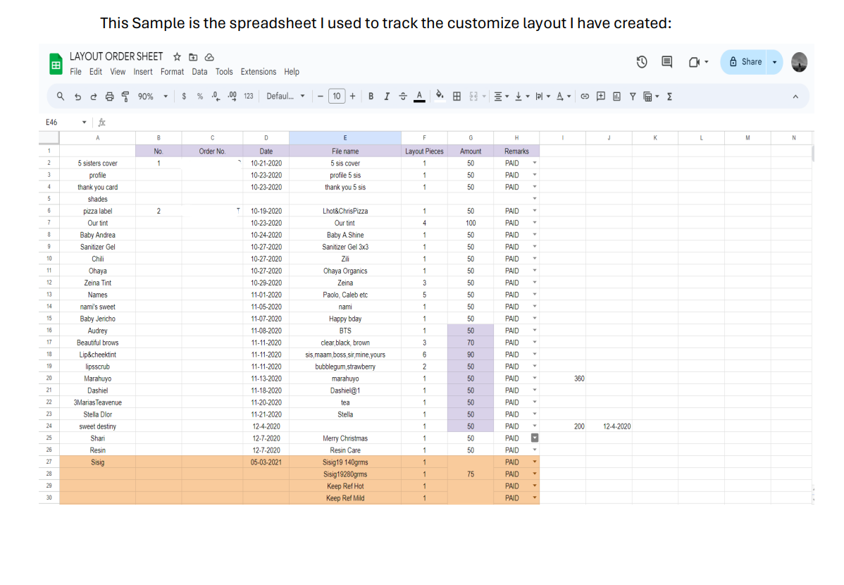Click the Print icon in toolbar
Viewport: 844px width, 585px height.
click(x=109, y=97)
